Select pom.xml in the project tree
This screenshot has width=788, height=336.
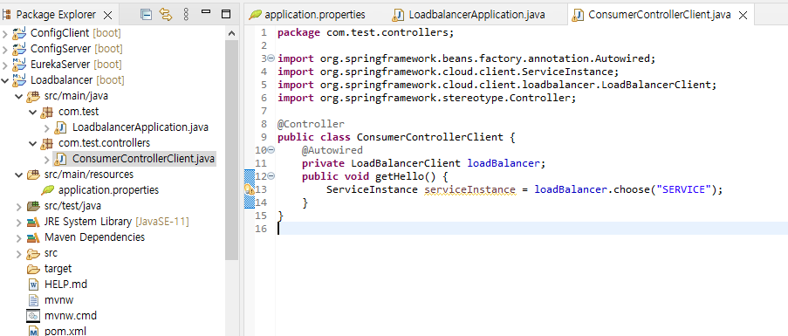coord(65,332)
